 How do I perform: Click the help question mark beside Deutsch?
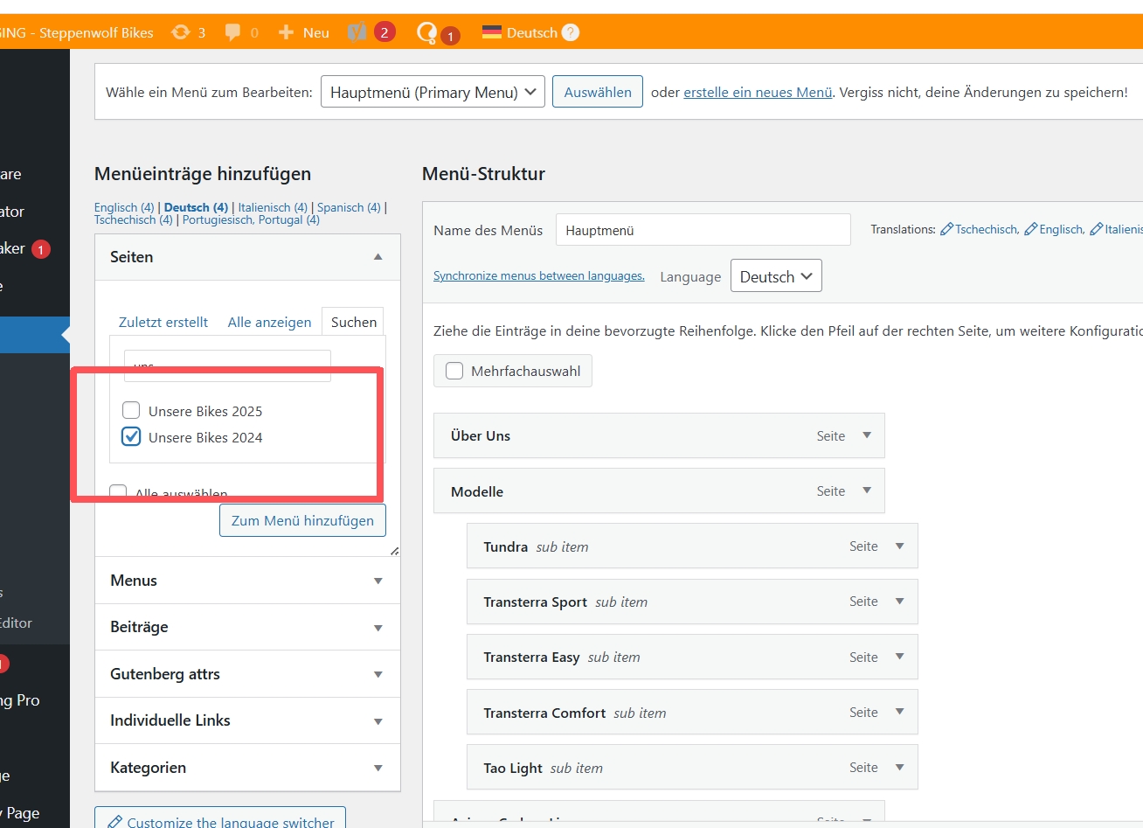pos(571,32)
